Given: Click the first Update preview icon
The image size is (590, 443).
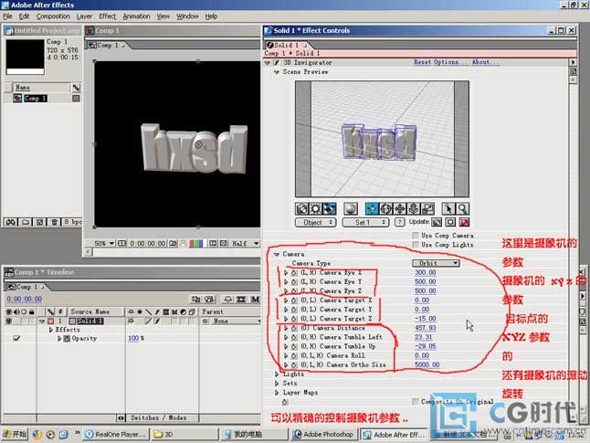Looking at the screenshot, I should pyautogui.click(x=437, y=222).
